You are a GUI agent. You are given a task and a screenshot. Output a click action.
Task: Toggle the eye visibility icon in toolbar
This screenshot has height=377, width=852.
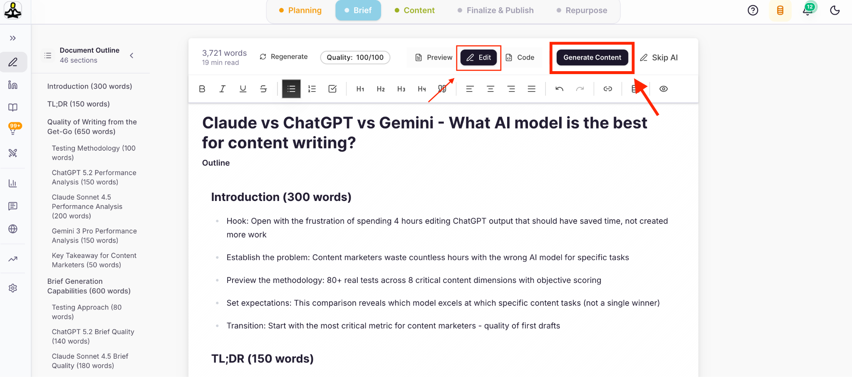(664, 89)
